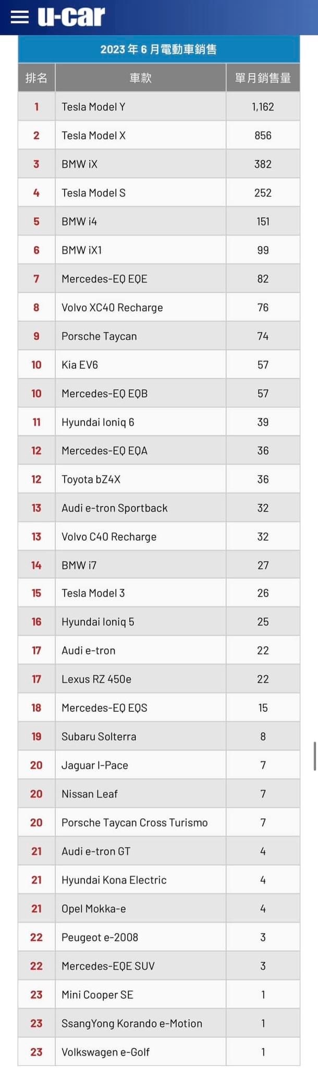Click the 1,162 sales figure

pos(263,107)
